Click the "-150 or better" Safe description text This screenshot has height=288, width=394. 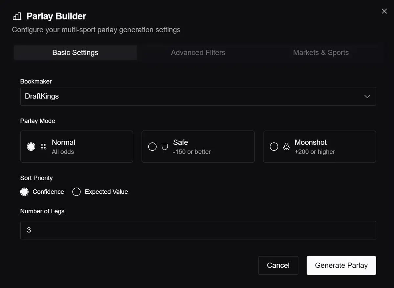(192, 152)
